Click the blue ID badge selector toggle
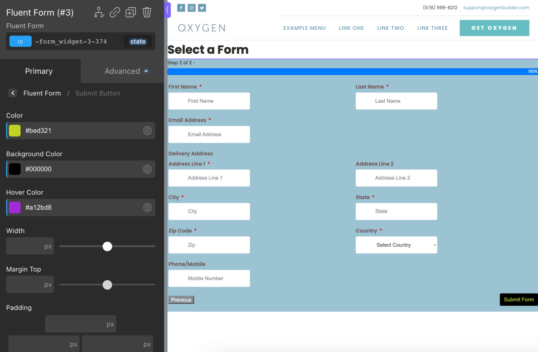 pos(20,41)
